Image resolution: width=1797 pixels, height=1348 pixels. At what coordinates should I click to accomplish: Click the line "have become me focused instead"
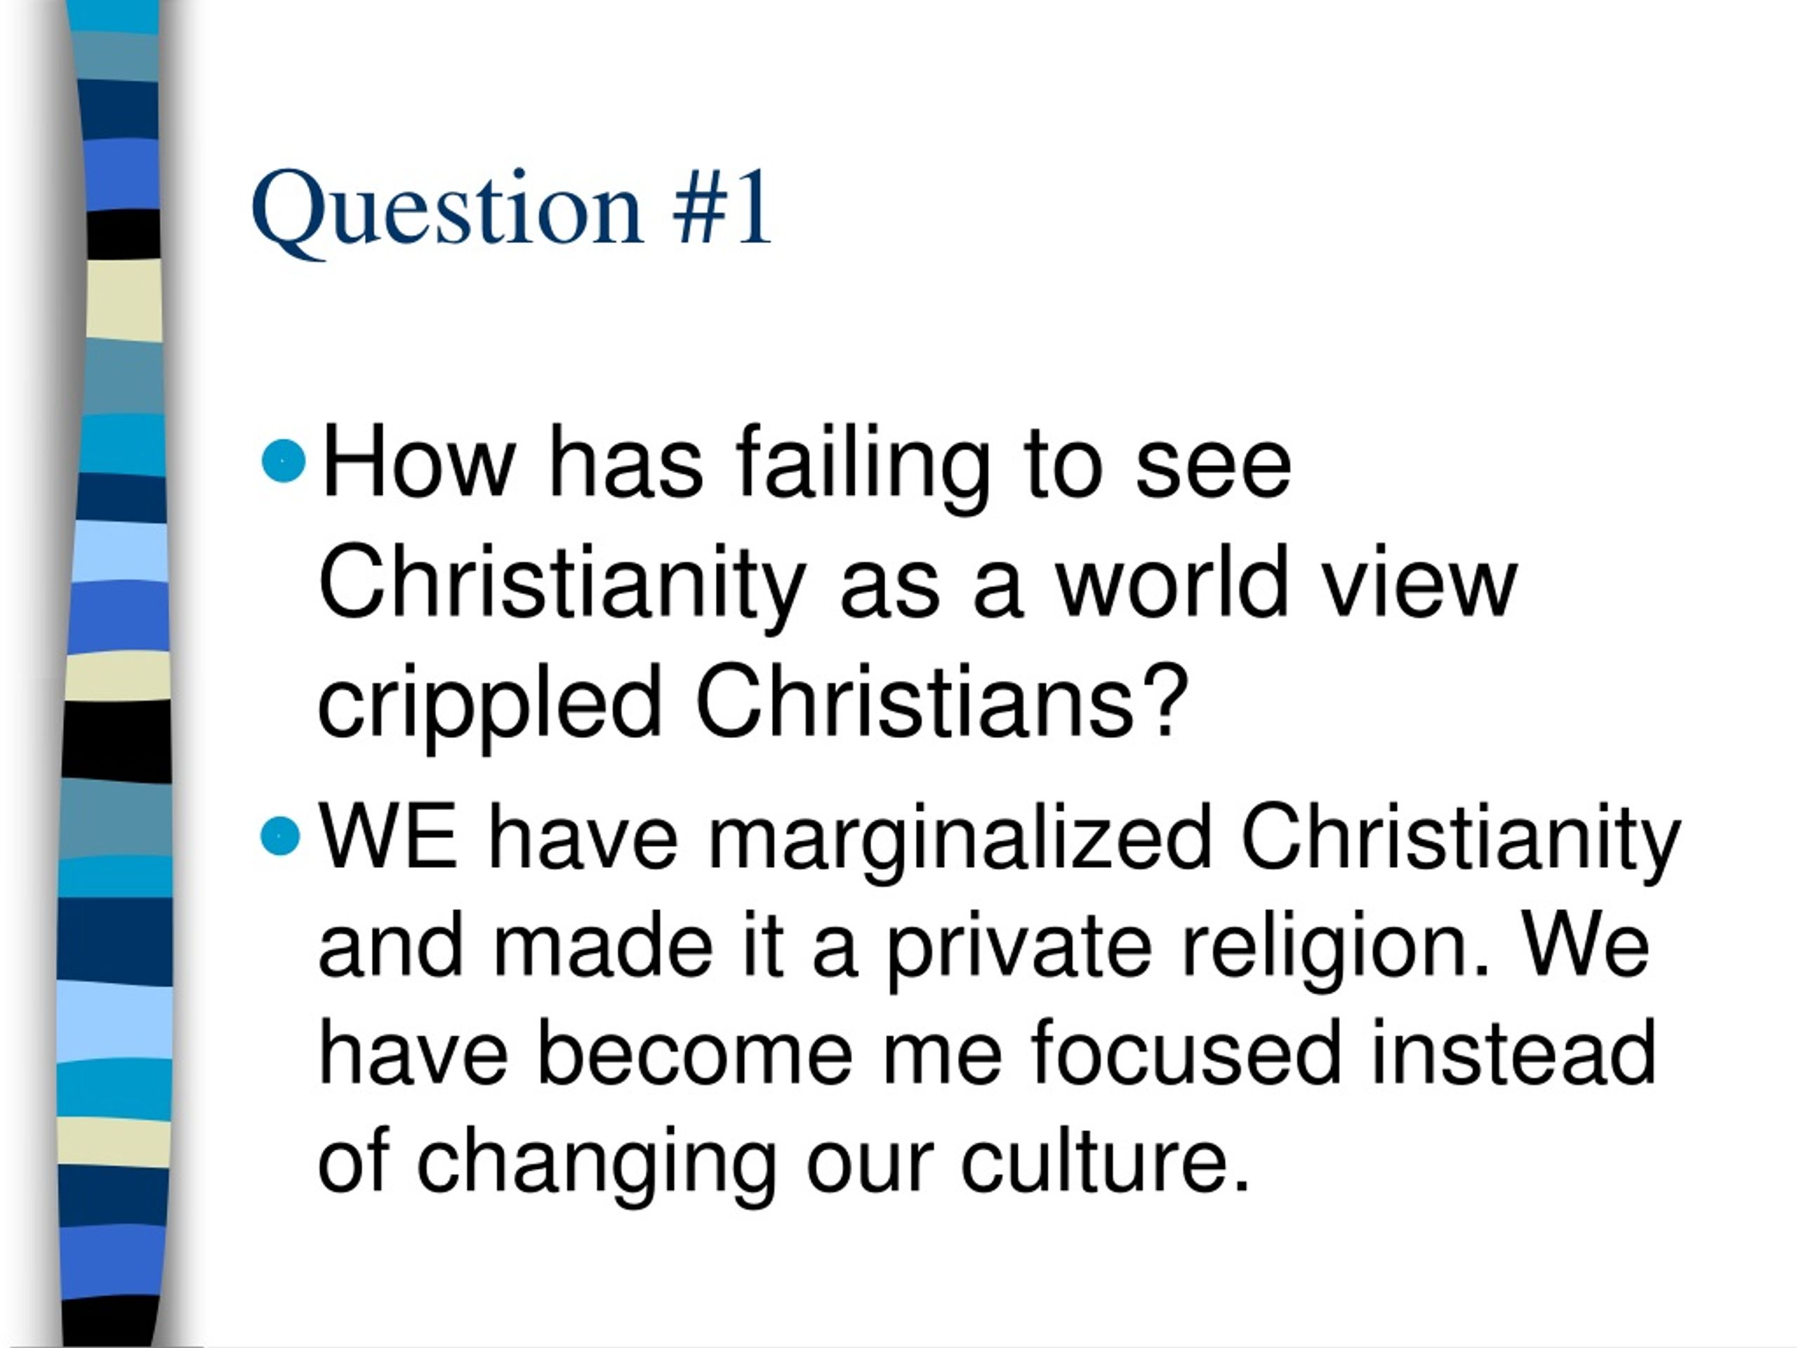(987, 1054)
